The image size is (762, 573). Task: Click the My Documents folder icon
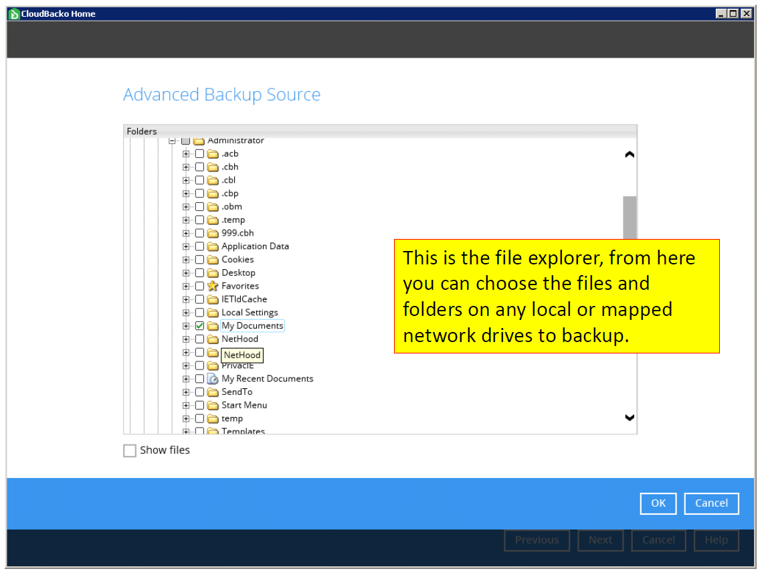click(x=213, y=325)
